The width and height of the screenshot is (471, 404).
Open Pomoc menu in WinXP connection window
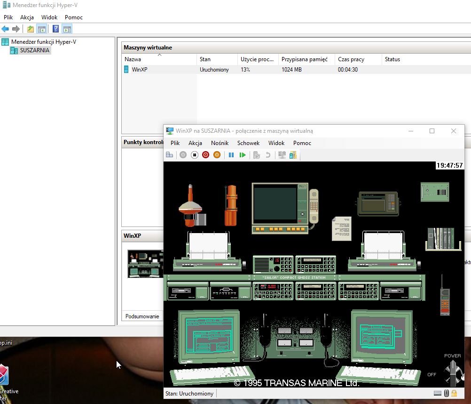[x=302, y=143]
